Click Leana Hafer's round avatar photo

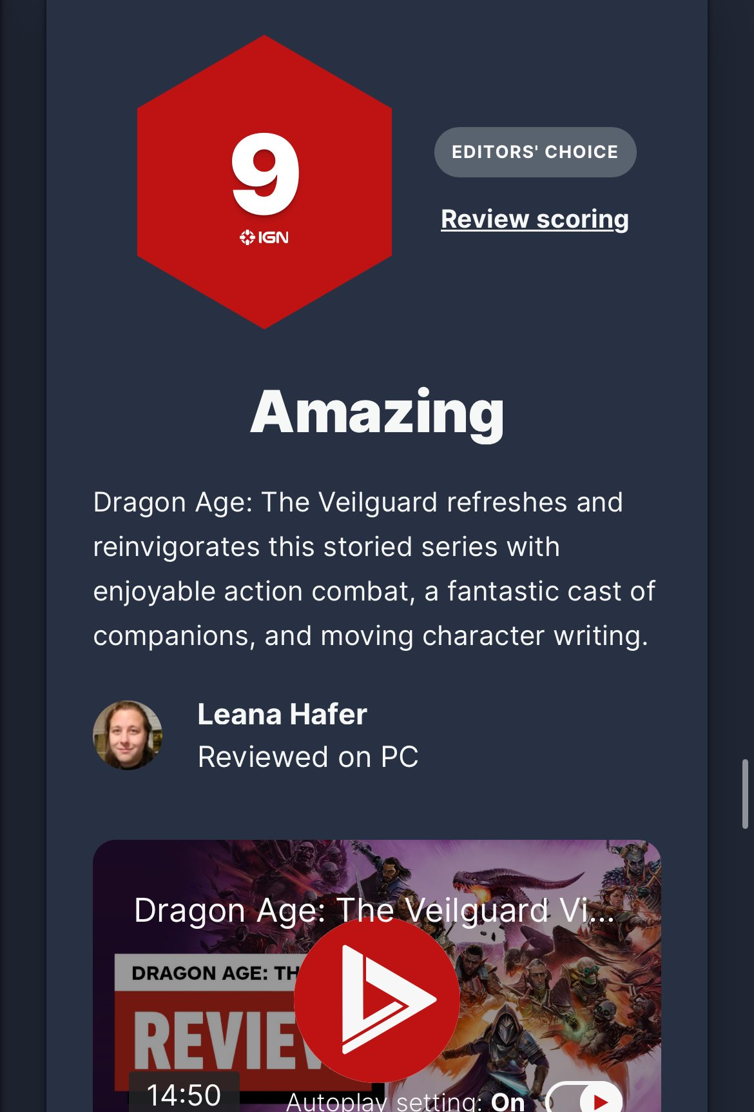click(128, 735)
